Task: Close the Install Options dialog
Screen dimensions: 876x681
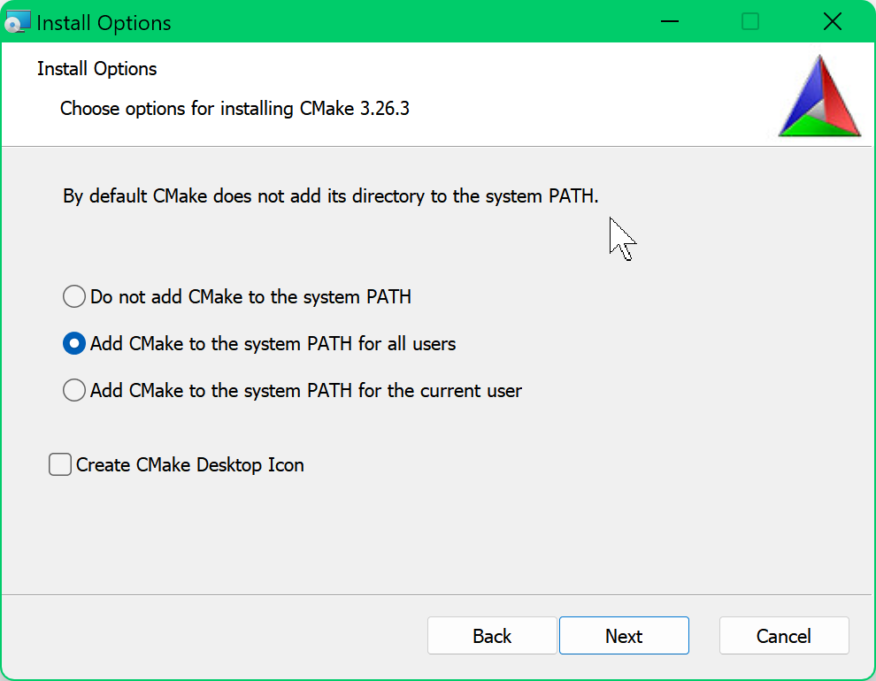Action: [x=832, y=22]
